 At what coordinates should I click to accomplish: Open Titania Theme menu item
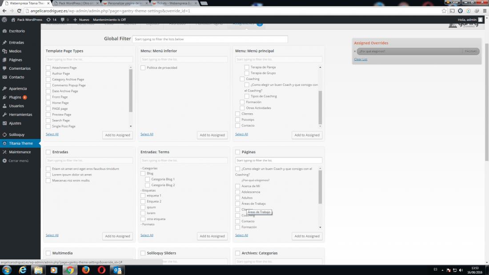click(20, 143)
